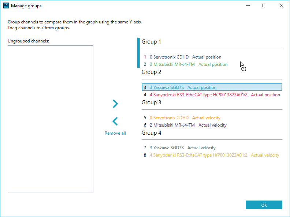This screenshot has height=217, width=290.
Task: Click the app icon in title bar
Action: [x=6, y=6]
